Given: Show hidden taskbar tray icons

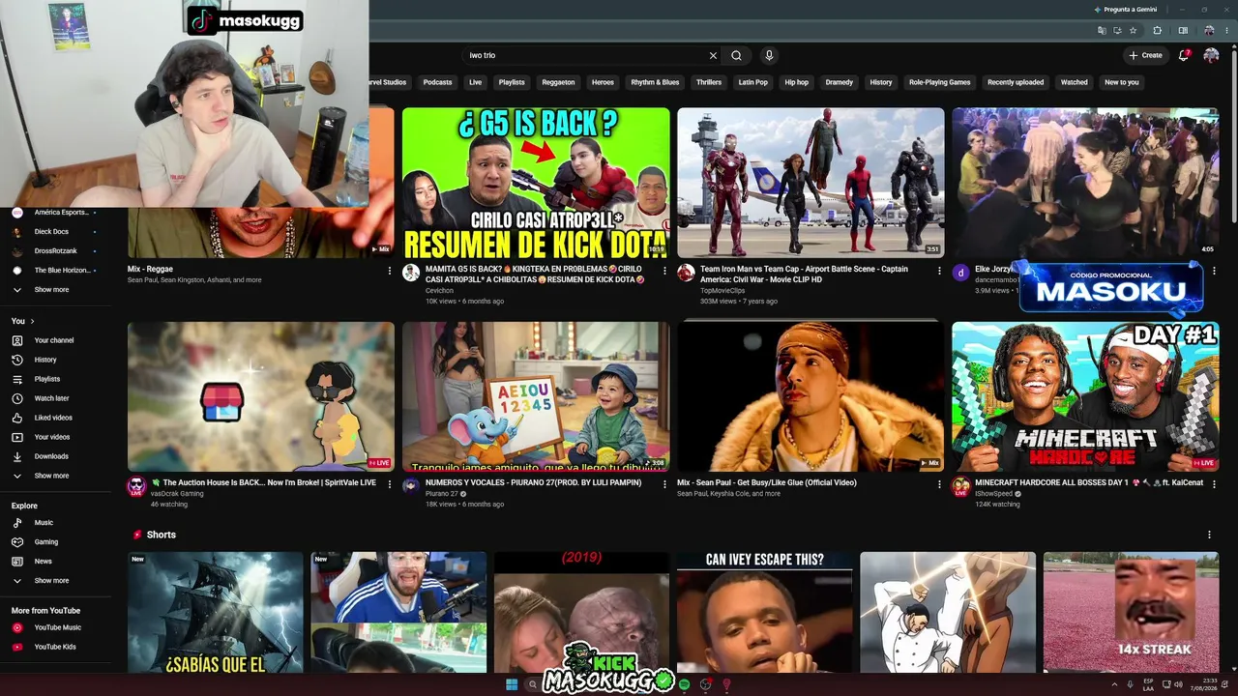Looking at the screenshot, I should click(x=1112, y=684).
